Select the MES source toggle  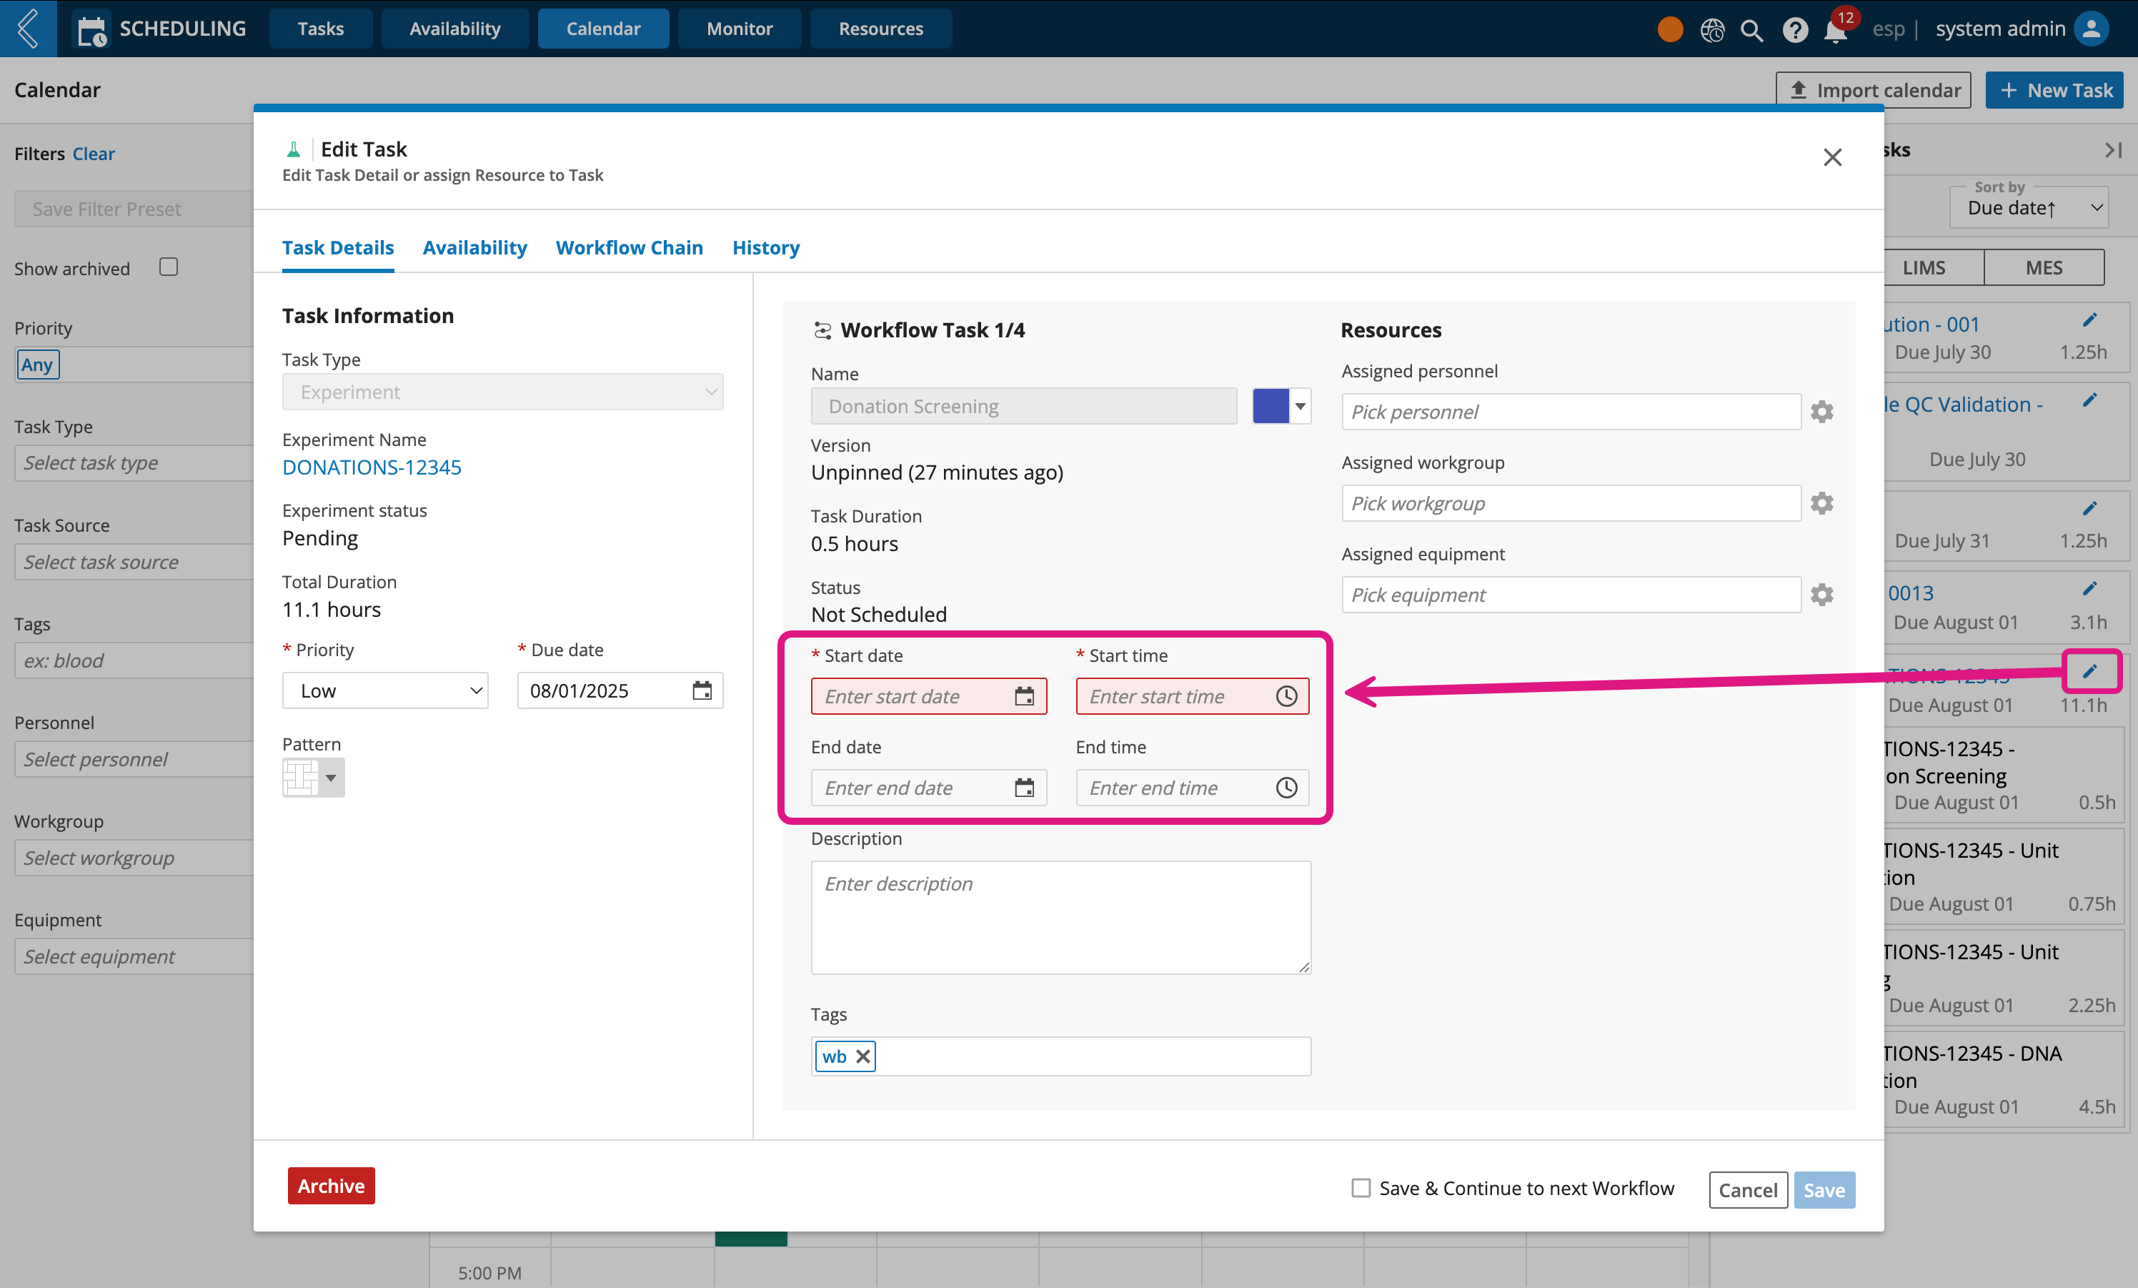point(2044,267)
